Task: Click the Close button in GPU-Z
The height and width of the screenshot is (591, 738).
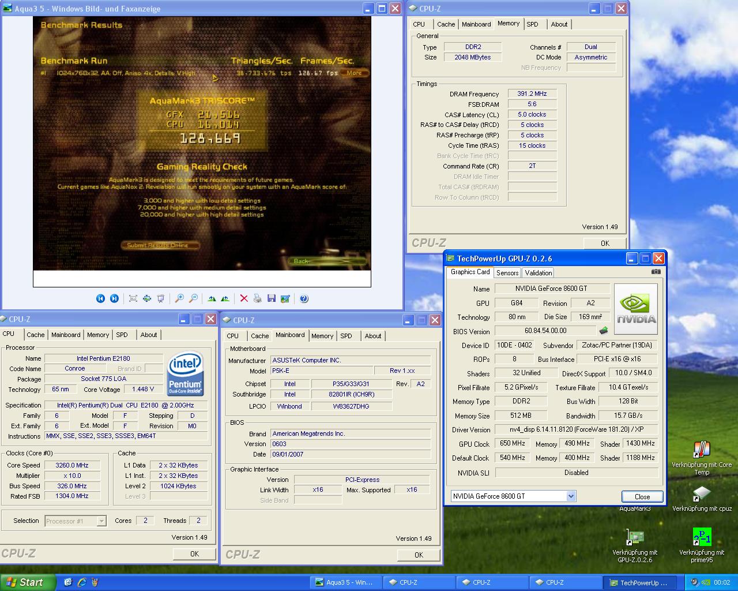Action: tap(642, 496)
